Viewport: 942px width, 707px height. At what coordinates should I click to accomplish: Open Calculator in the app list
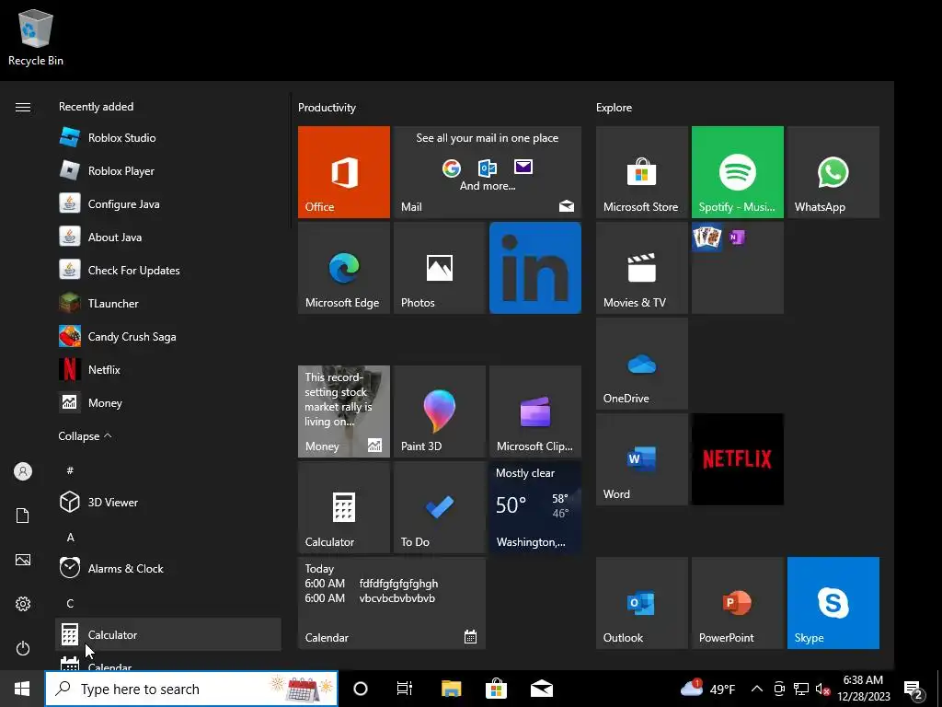[x=168, y=634]
